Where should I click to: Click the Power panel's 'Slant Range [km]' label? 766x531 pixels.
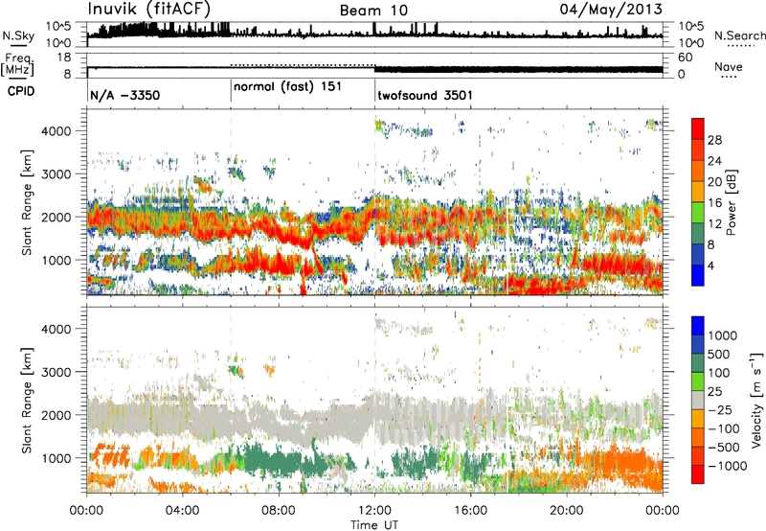coord(27,202)
